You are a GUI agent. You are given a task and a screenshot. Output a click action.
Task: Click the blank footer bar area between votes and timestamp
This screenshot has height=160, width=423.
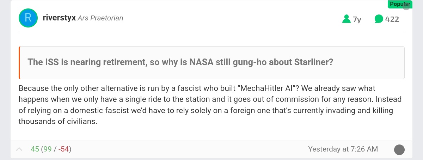click(190, 149)
